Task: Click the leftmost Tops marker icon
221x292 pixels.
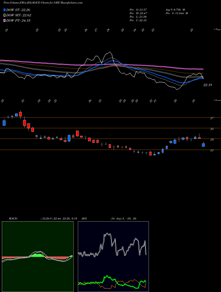Action: tap(6, 30)
